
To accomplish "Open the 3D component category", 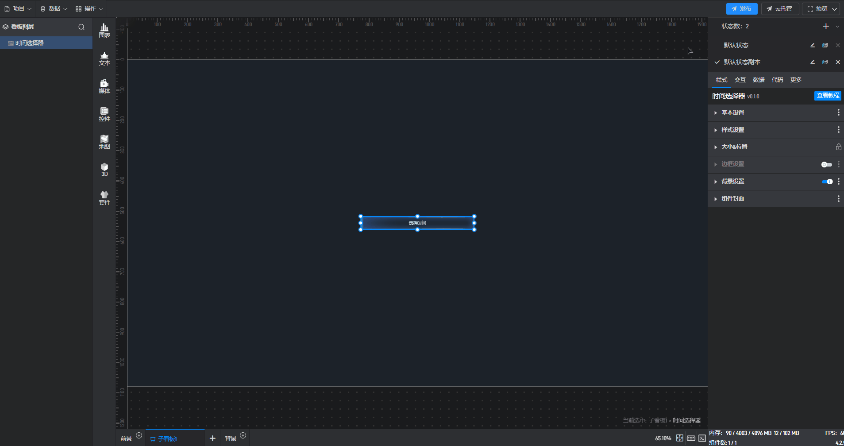I will [104, 170].
